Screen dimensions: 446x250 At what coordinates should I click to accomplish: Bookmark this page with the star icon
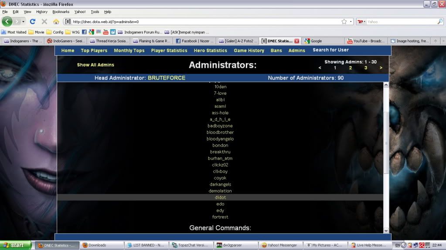(x=344, y=22)
